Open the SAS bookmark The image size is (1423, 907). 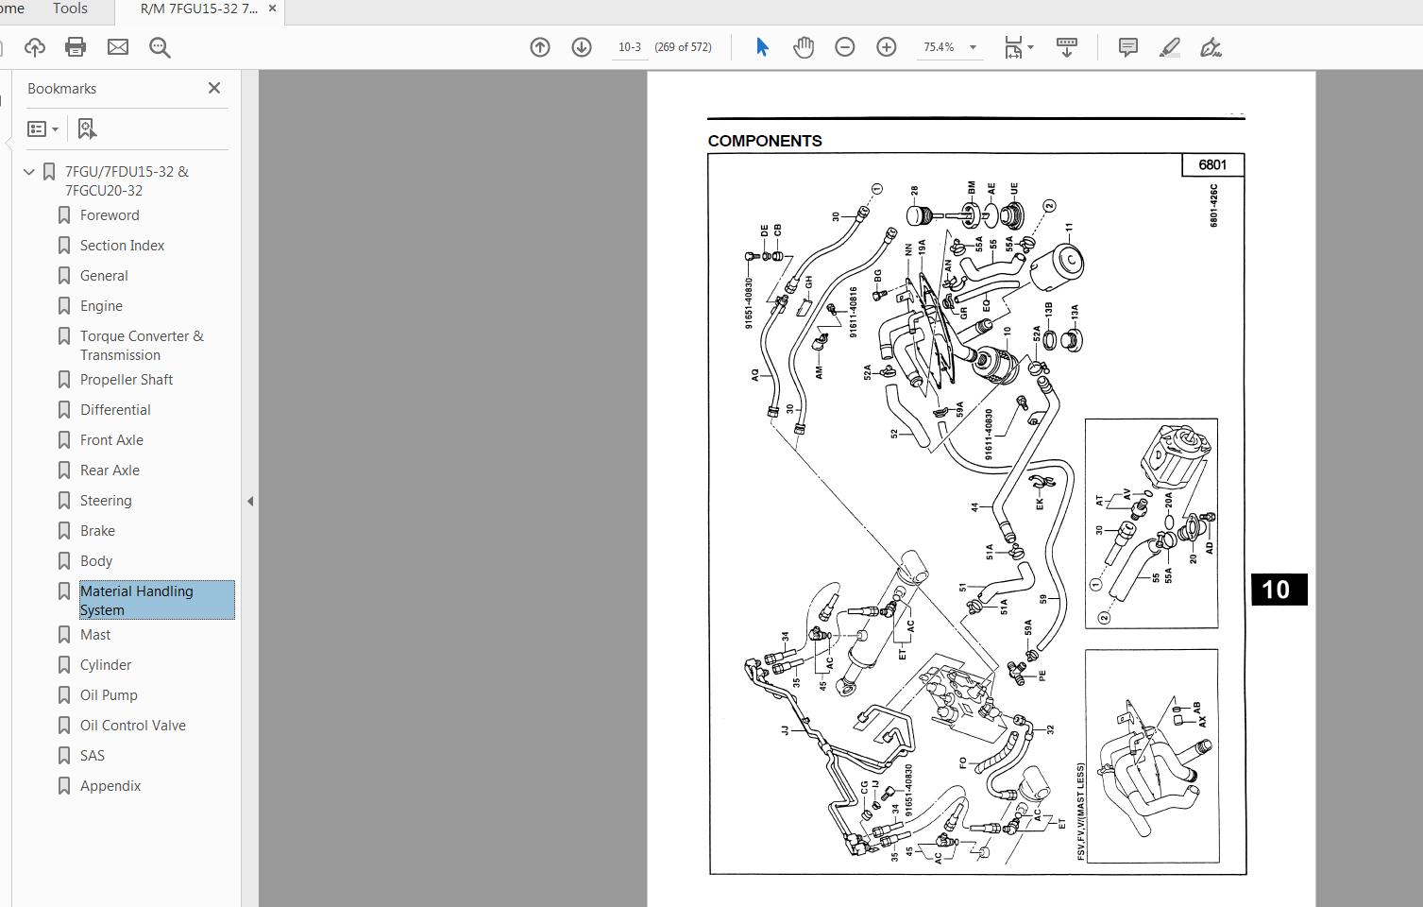(x=93, y=756)
